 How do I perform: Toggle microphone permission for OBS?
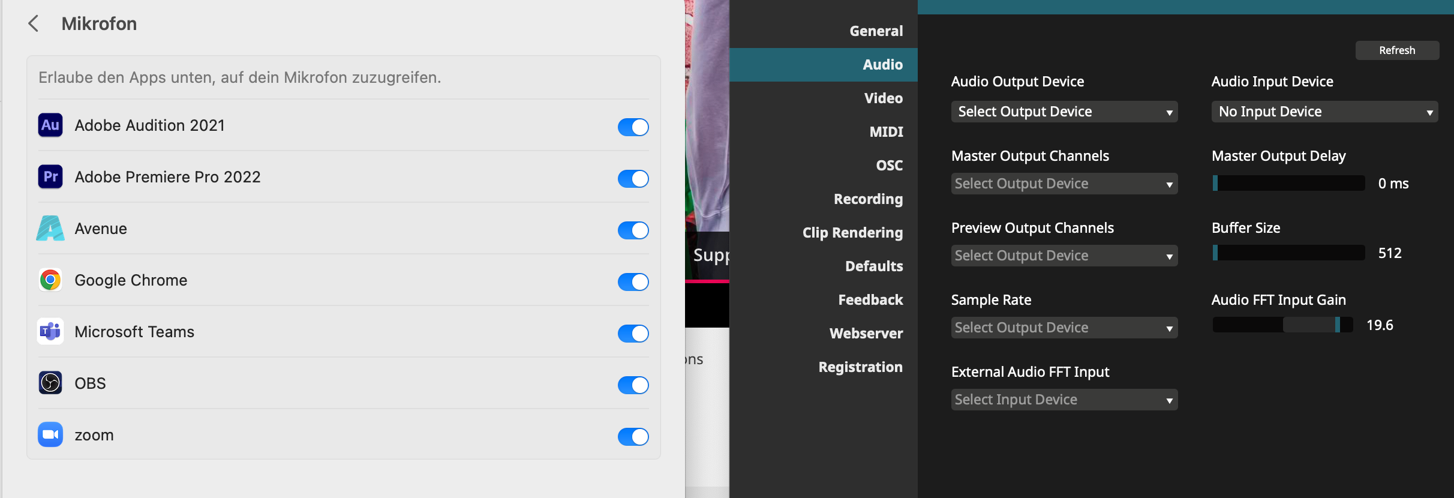pyautogui.click(x=633, y=385)
